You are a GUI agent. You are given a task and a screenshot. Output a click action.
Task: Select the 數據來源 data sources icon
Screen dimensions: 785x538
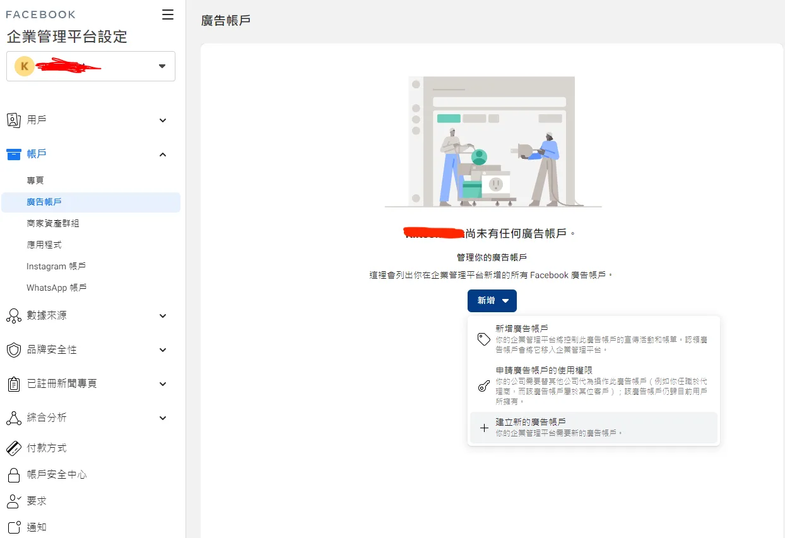13,315
